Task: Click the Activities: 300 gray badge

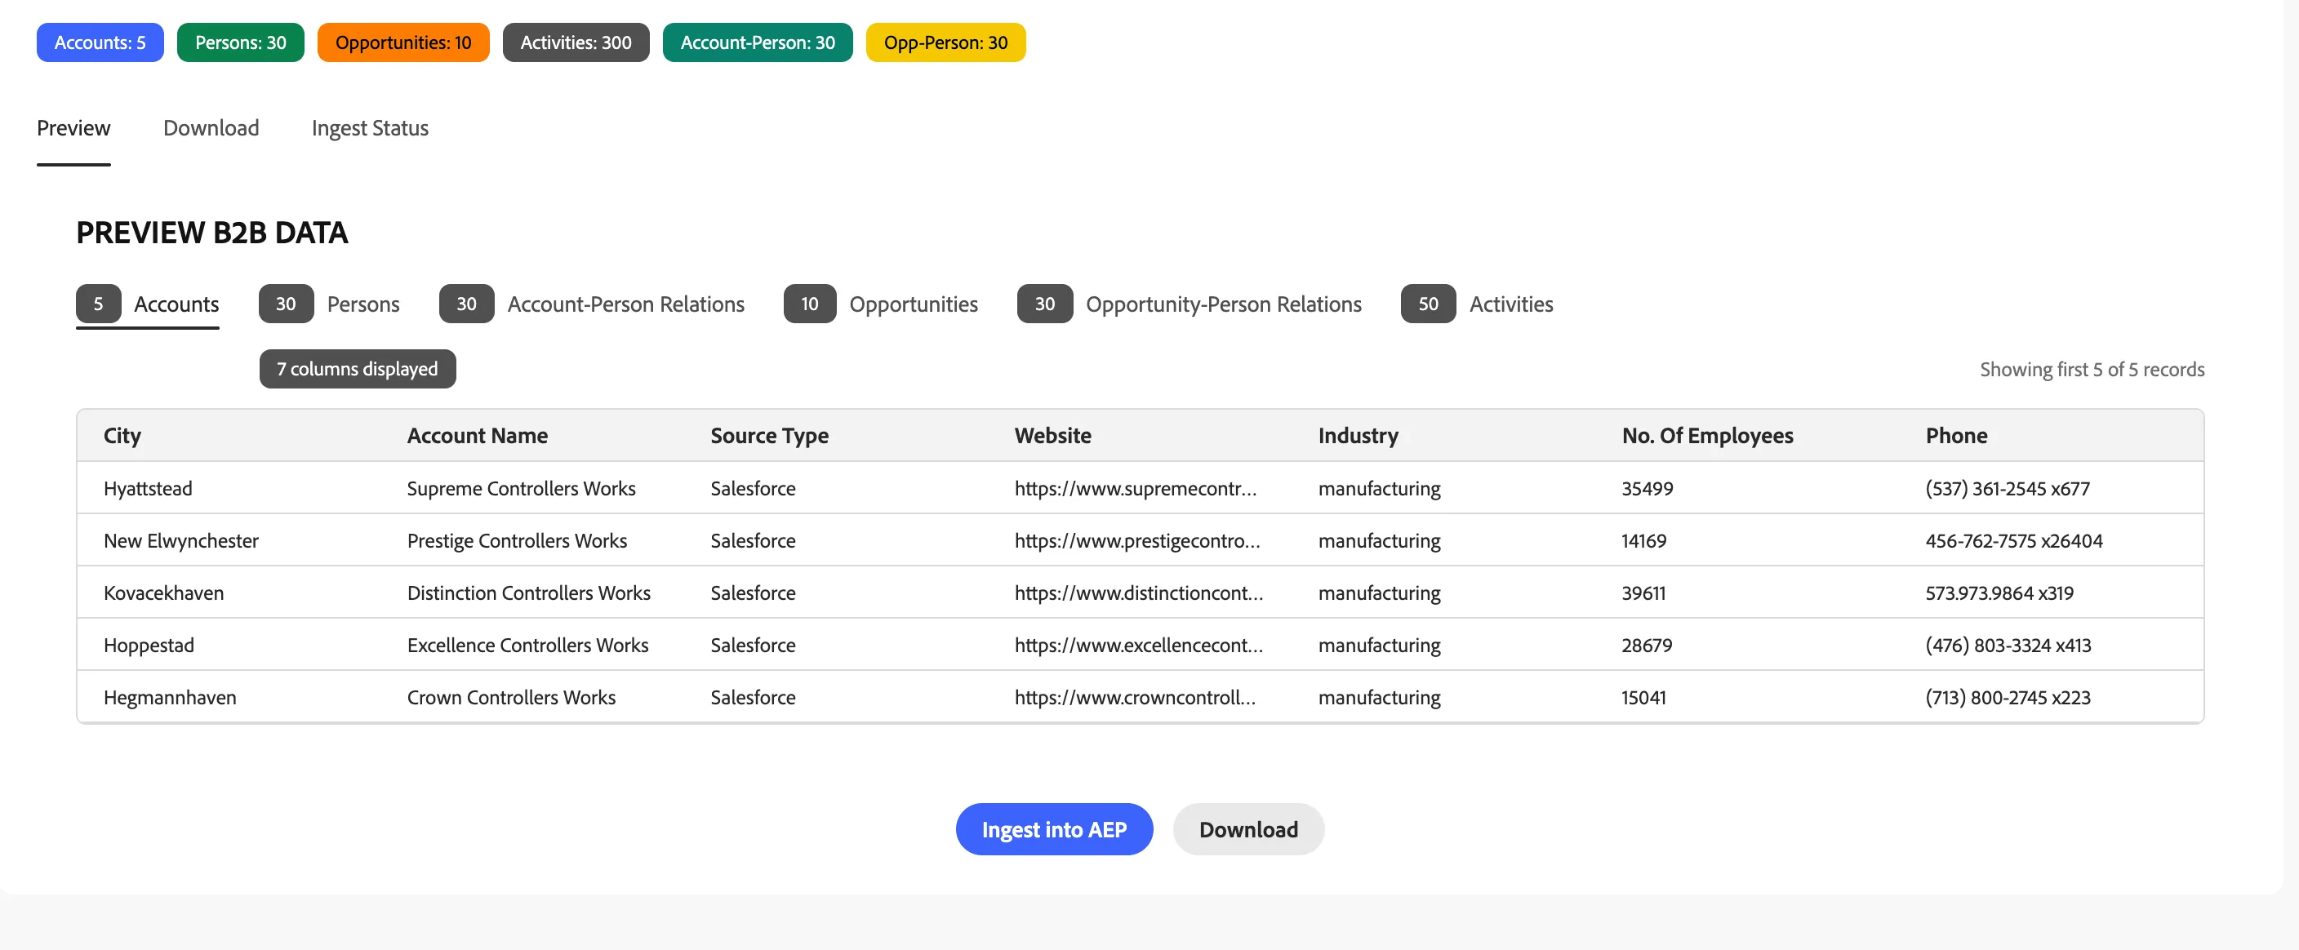Action: point(576,42)
